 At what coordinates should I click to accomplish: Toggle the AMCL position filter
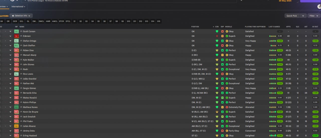coord(55,21)
